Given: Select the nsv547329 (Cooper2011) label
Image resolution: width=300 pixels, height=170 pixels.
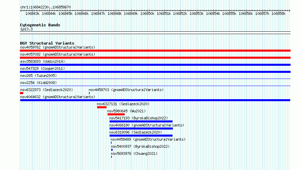Looking at the screenshot, I should point(42,68).
